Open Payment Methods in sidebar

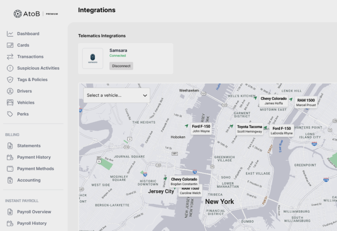coord(36,169)
